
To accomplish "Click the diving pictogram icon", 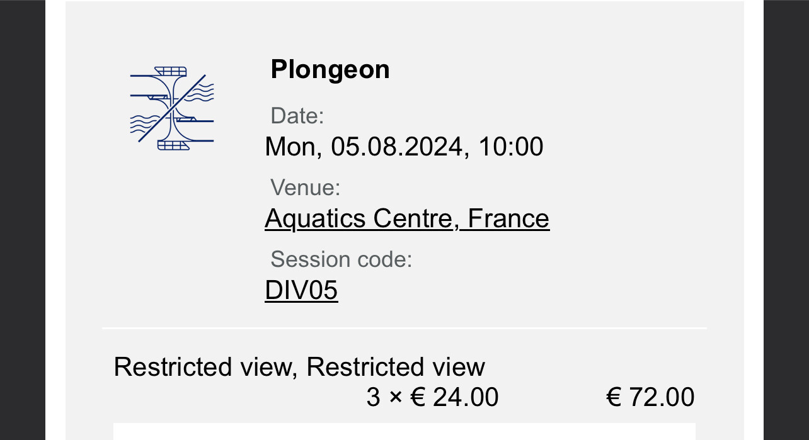I will (171, 108).
